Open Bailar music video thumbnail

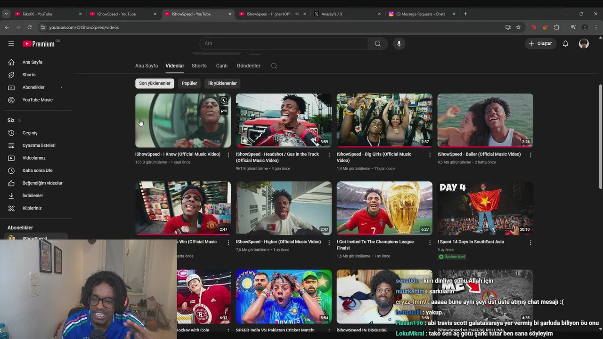(485, 121)
